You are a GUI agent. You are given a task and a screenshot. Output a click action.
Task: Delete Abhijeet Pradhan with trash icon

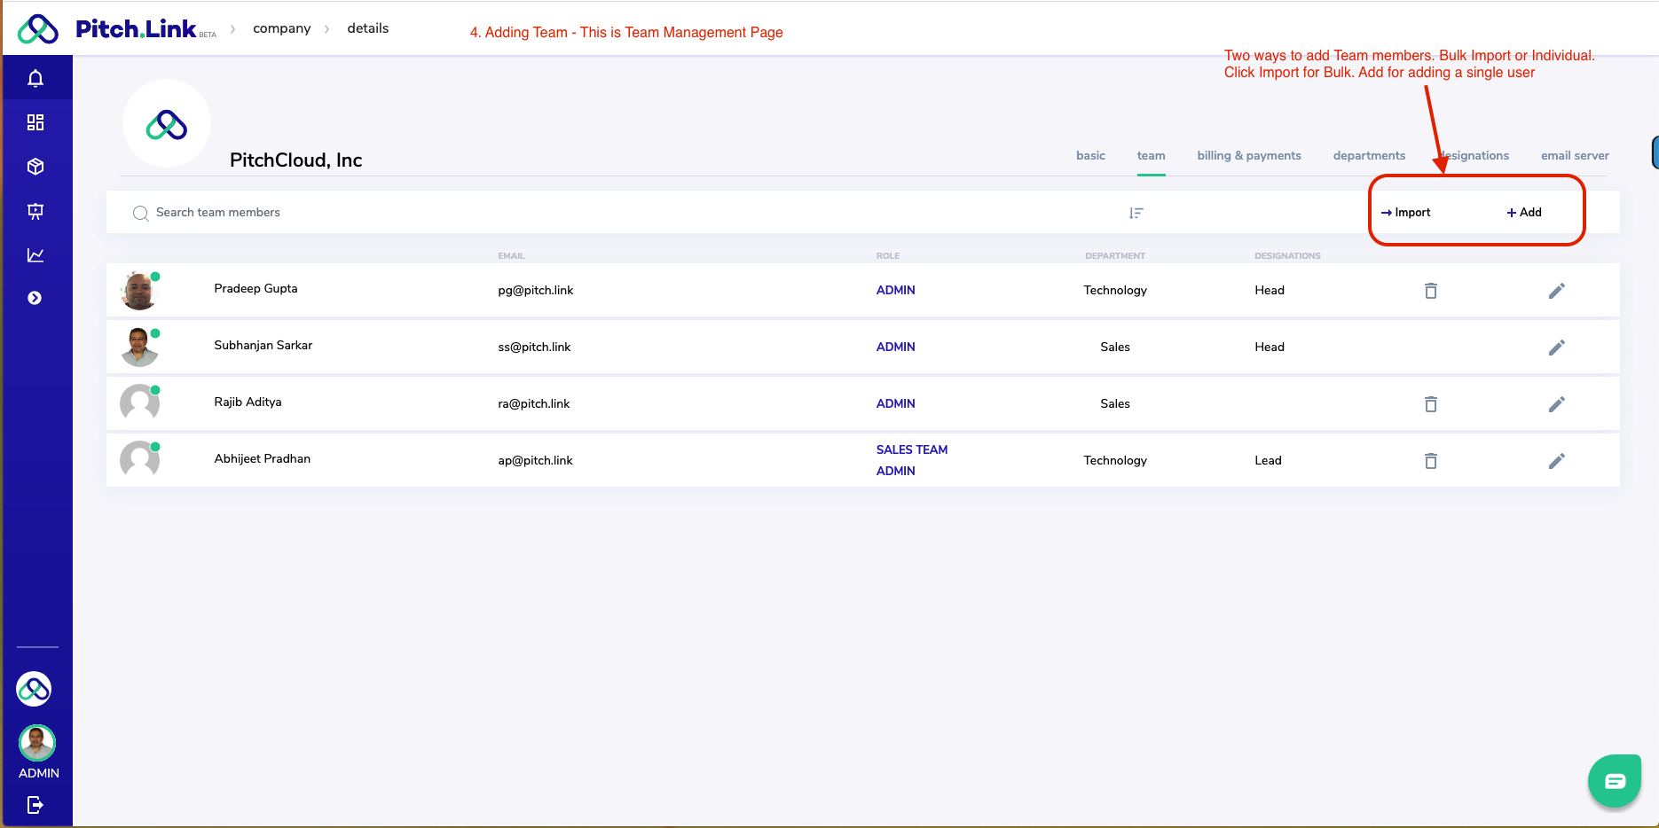(x=1431, y=461)
